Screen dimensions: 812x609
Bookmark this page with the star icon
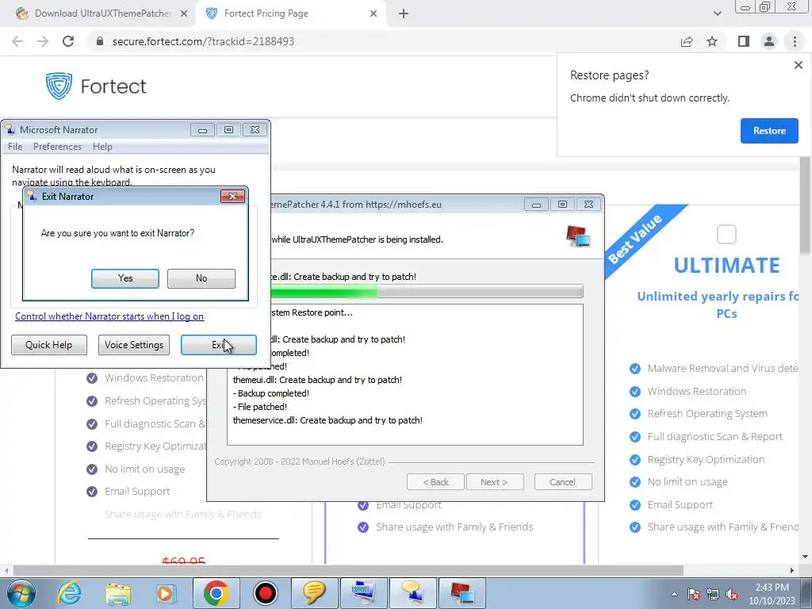[712, 41]
